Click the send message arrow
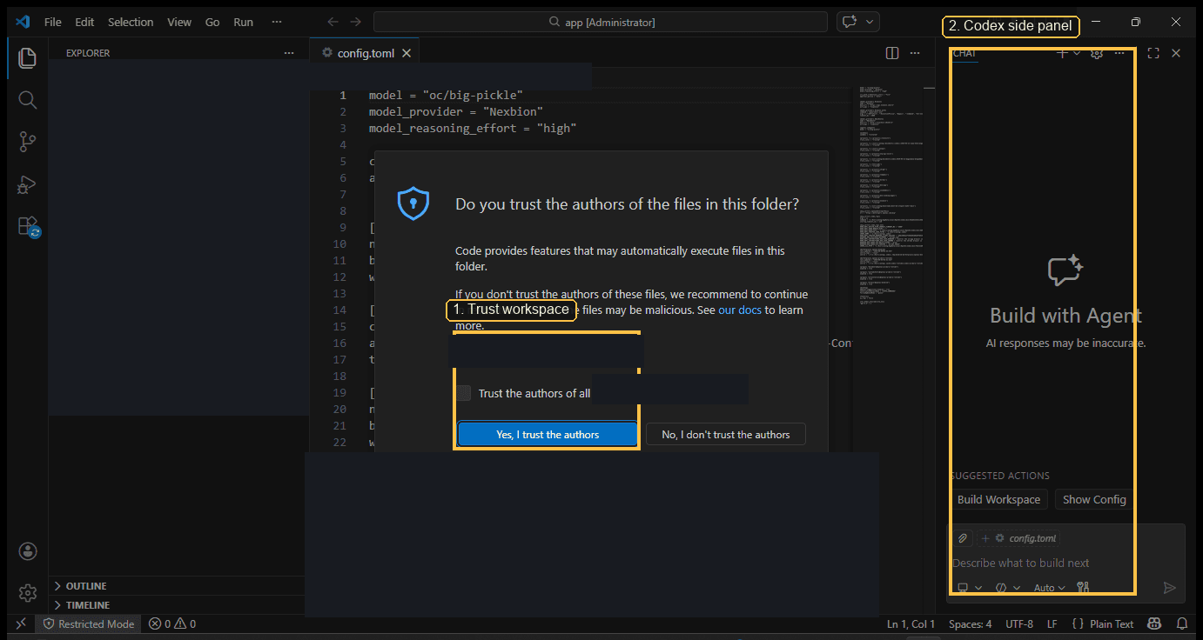Screen dimensions: 1203x640 pyautogui.click(x=1170, y=588)
